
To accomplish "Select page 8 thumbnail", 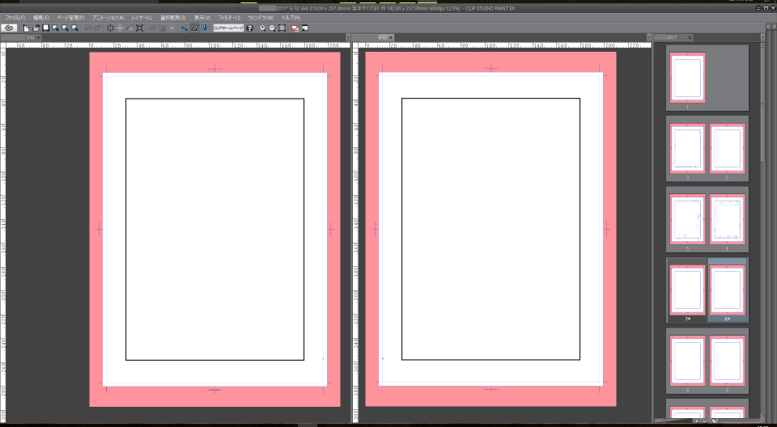I will pyautogui.click(x=727, y=361).
